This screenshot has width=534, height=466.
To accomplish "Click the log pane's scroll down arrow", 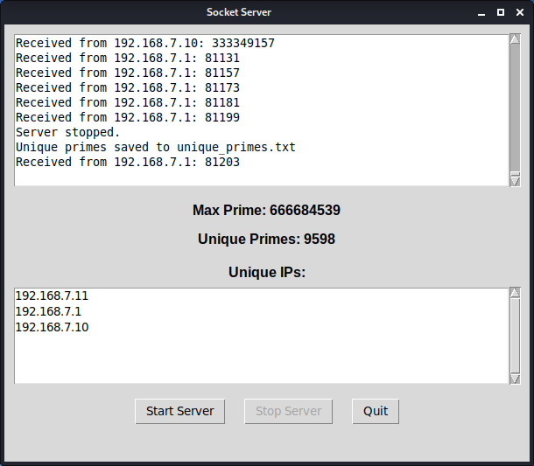I will point(515,180).
